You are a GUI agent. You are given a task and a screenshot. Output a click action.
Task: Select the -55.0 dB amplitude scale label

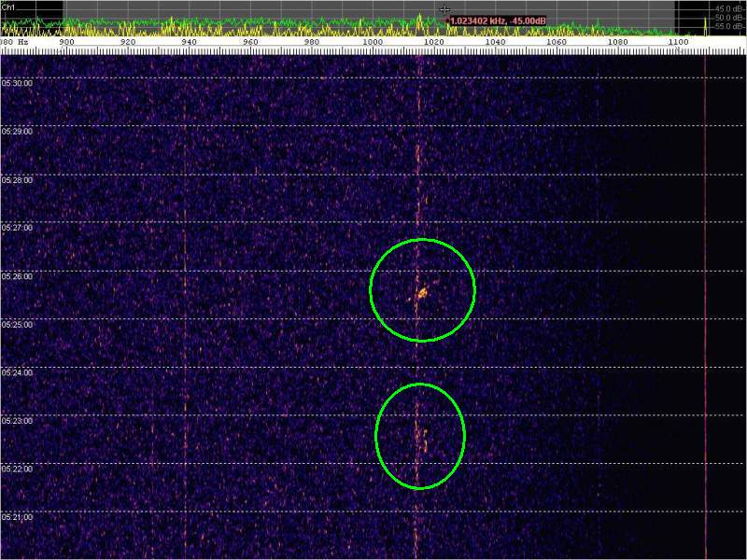tap(729, 26)
